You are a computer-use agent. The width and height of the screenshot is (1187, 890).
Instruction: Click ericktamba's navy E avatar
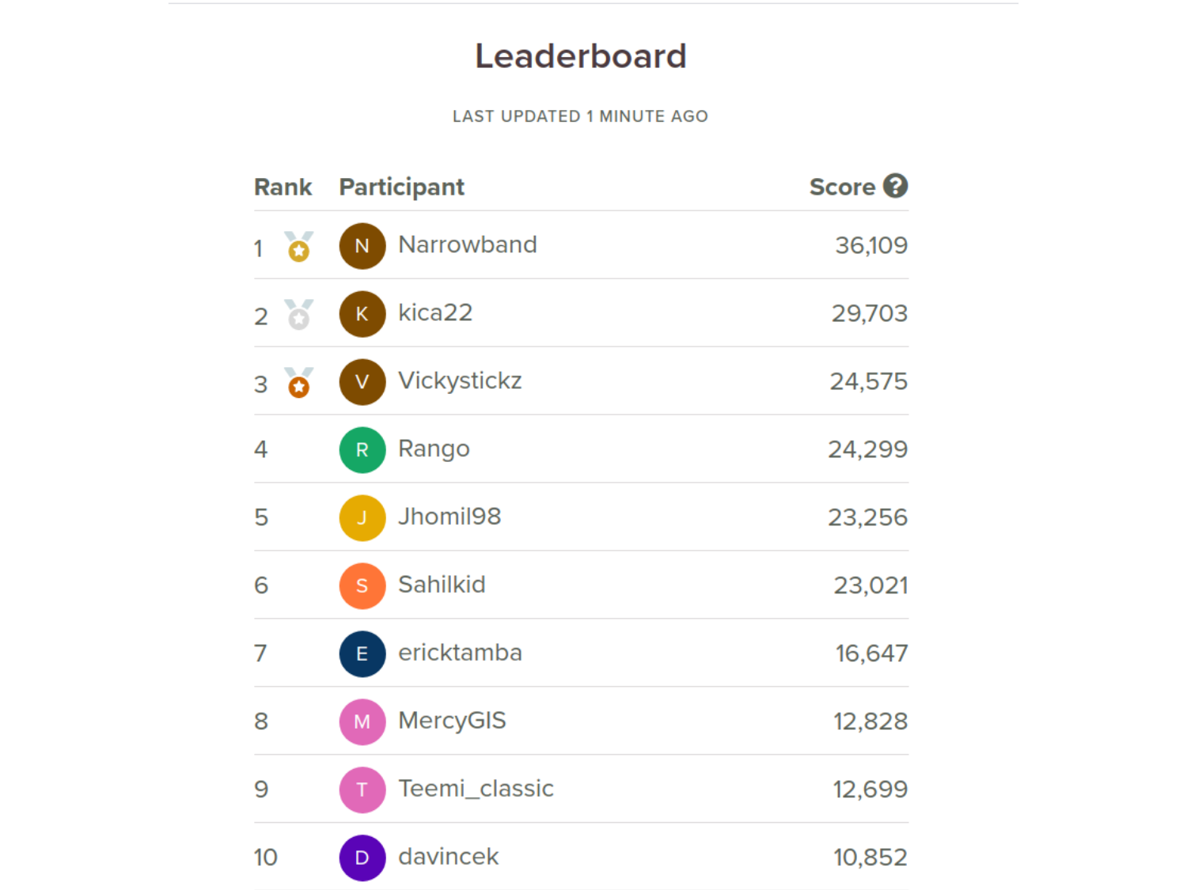(362, 654)
